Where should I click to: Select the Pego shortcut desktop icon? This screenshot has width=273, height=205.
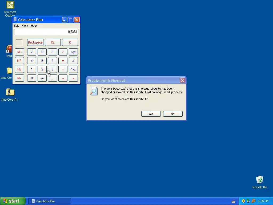point(9,49)
